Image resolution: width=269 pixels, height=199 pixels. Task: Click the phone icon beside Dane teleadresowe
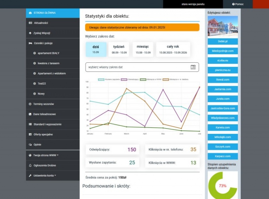coord(30,114)
